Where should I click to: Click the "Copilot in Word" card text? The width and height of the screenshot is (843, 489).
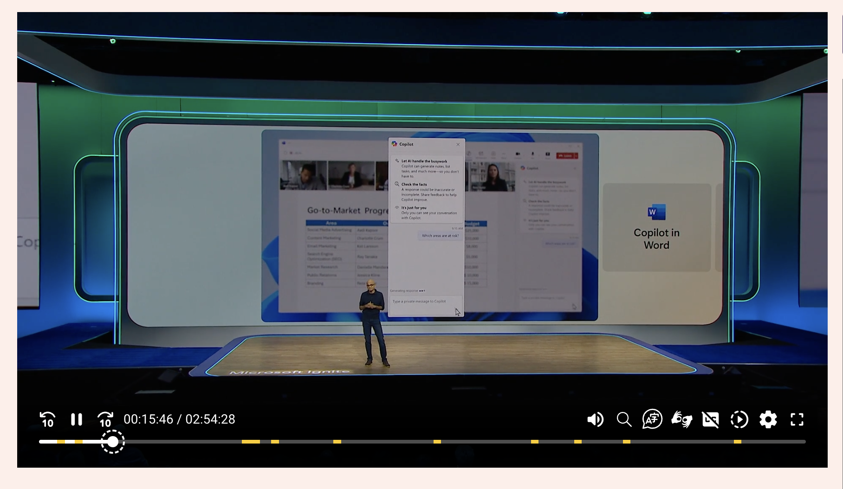coord(656,239)
